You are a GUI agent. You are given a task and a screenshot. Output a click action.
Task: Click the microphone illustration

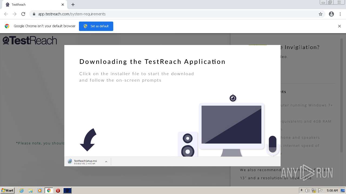pyautogui.click(x=272, y=145)
